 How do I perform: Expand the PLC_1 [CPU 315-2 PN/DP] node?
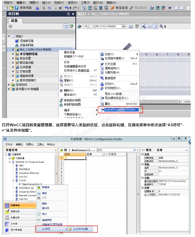[13, 50]
